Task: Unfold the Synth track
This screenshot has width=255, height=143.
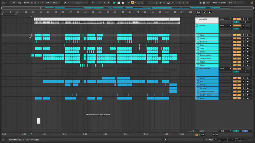Action: pos(198,78)
